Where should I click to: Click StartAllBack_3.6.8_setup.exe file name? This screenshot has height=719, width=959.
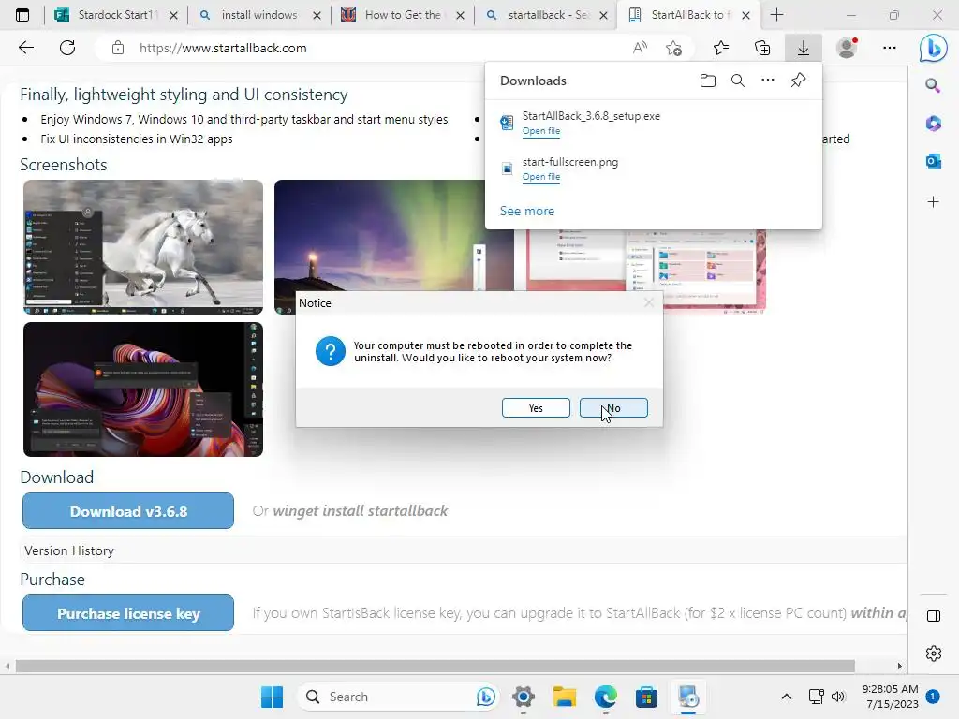pyautogui.click(x=591, y=115)
